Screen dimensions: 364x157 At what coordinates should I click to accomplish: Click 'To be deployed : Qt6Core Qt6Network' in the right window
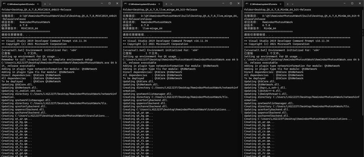click(274, 78)
